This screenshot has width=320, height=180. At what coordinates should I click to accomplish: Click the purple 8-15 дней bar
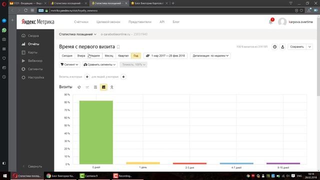point(283,163)
